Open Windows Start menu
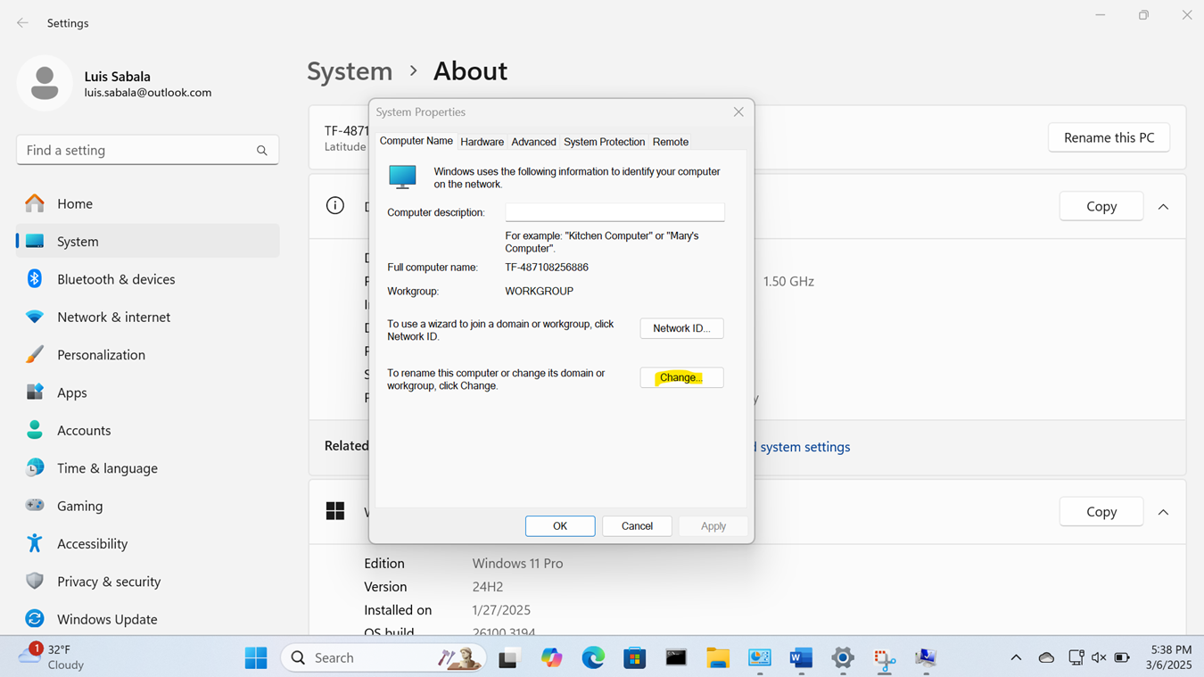Viewport: 1204px width, 677px height. (256, 657)
